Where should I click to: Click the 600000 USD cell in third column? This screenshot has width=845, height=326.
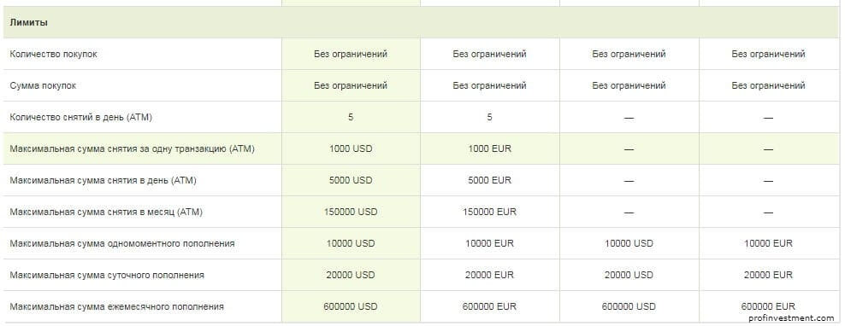(629, 306)
